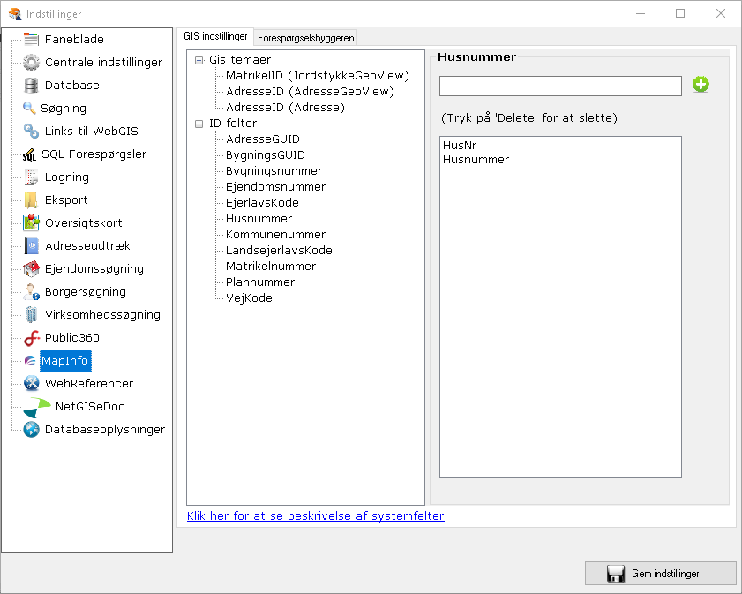Collapse the Gis temaer tree node
Image resolution: width=742 pixels, height=594 pixels.
point(199,59)
